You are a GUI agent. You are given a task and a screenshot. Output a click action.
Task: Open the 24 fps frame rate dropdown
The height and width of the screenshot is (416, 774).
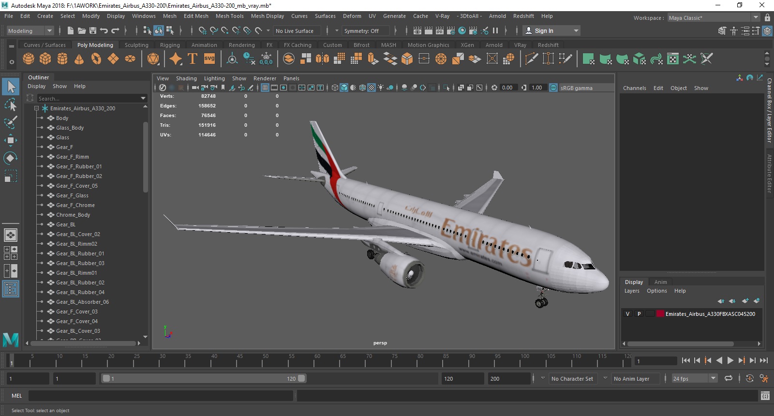(x=694, y=379)
